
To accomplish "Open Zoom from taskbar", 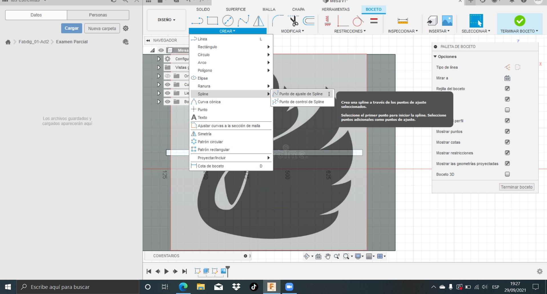I will 289,287.
